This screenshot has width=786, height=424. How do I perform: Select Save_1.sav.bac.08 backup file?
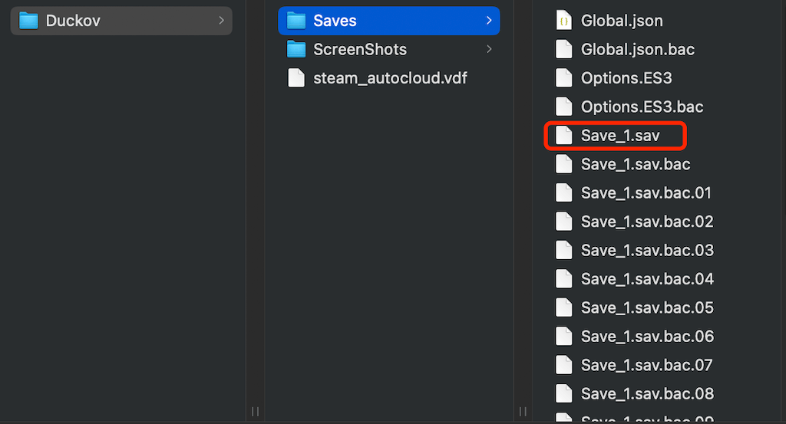pyautogui.click(x=647, y=394)
